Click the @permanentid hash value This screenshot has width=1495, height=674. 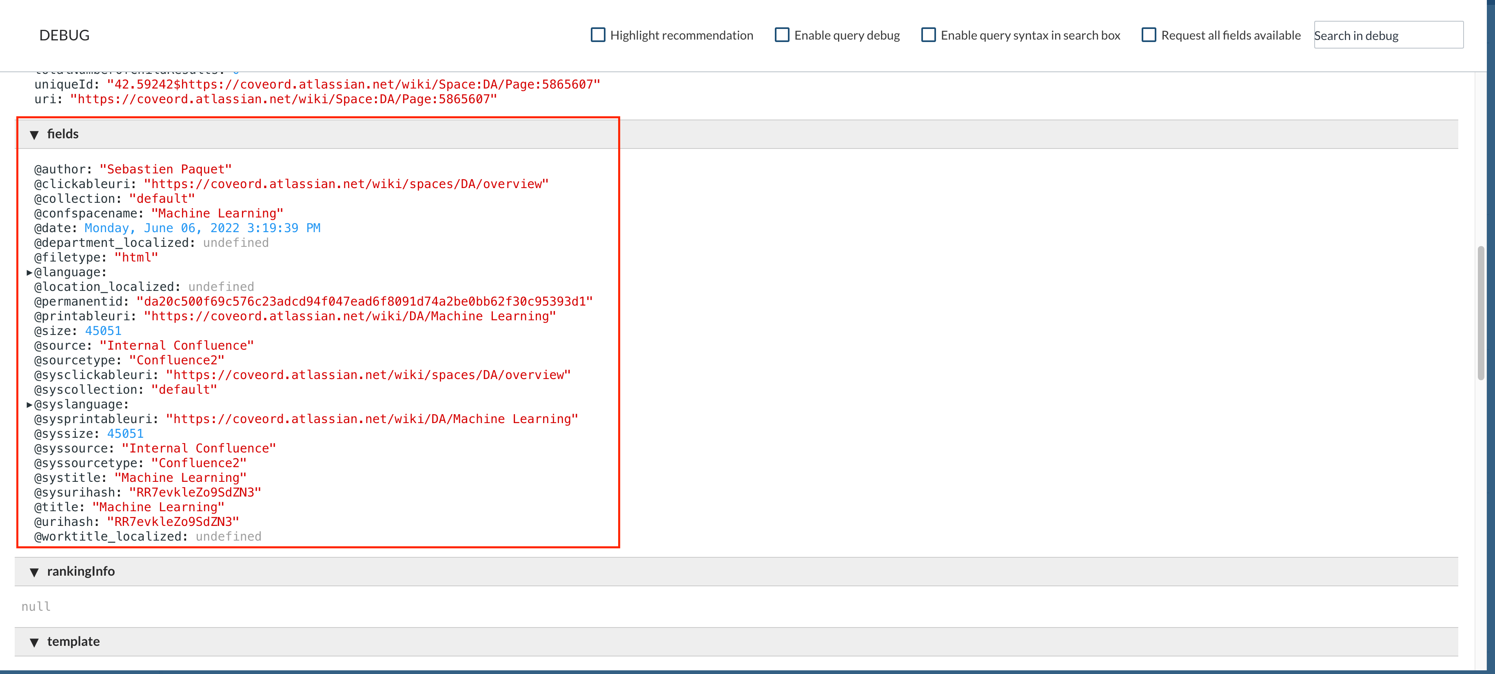point(364,302)
